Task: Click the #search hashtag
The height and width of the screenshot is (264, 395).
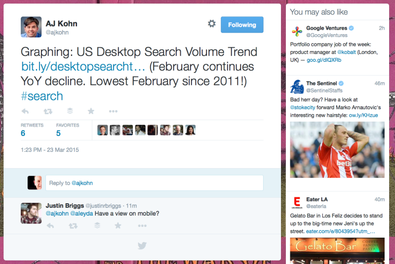Action: (42, 96)
